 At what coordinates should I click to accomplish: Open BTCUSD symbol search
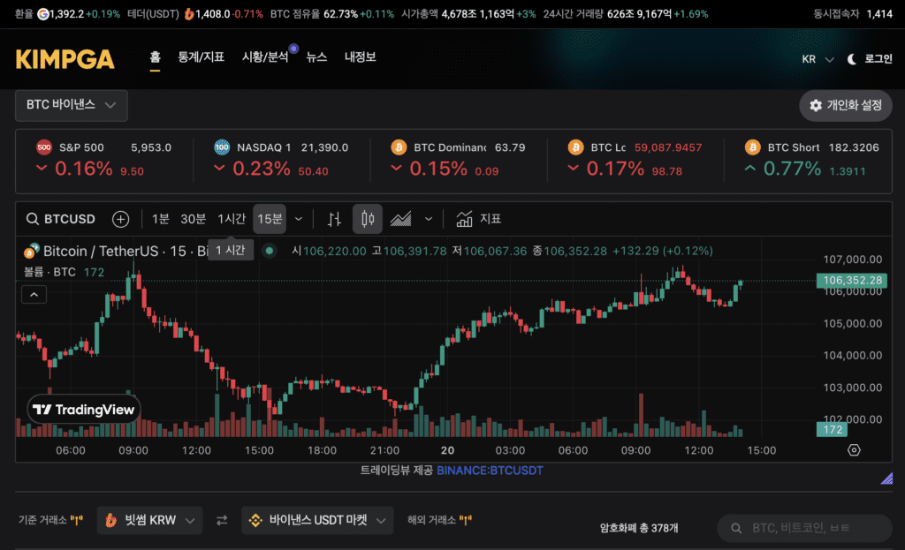point(61,219)
